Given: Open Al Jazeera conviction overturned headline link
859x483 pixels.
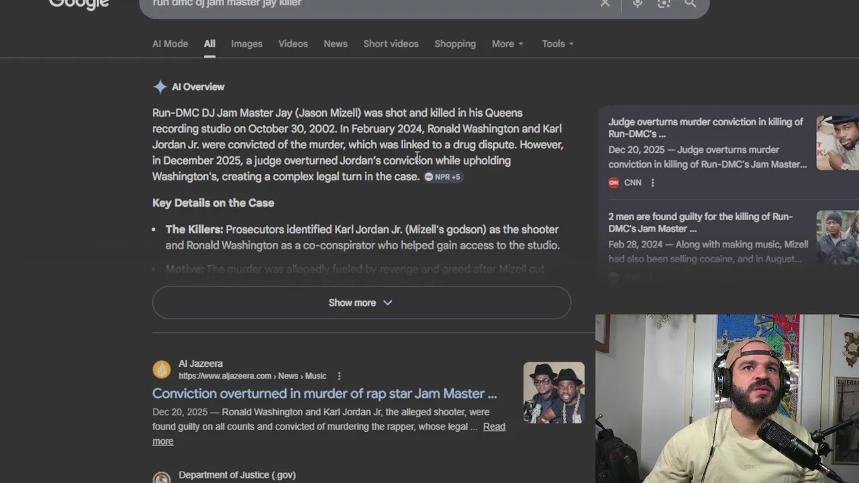Looking at the screenshot, I should (x=325, y=394).
